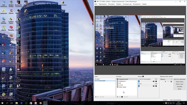Click the taskbar clock
Screen dimensions: 187x105
tap(179, 103)
